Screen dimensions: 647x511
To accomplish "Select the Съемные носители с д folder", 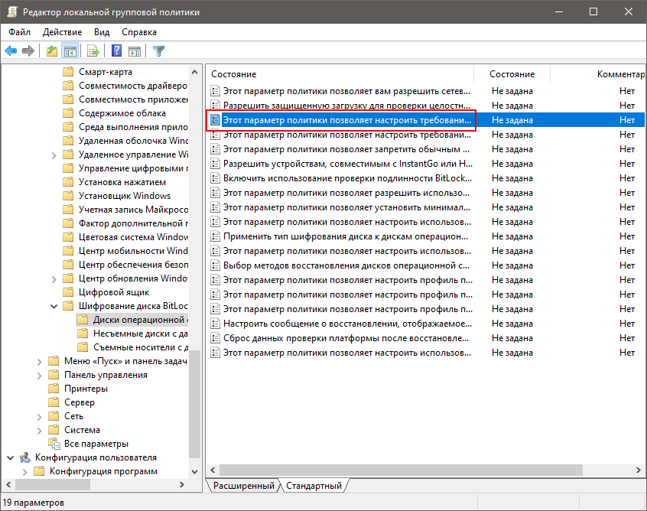I will (132, 347).
